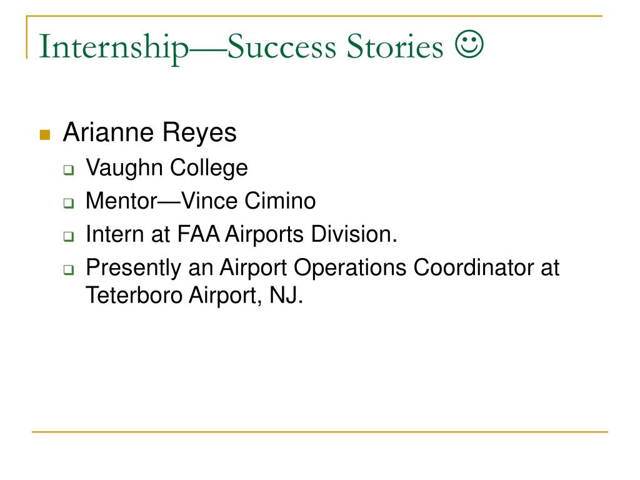Click the gold border line above the title
This screenshot has width=640, height=480.
point(314,16)
